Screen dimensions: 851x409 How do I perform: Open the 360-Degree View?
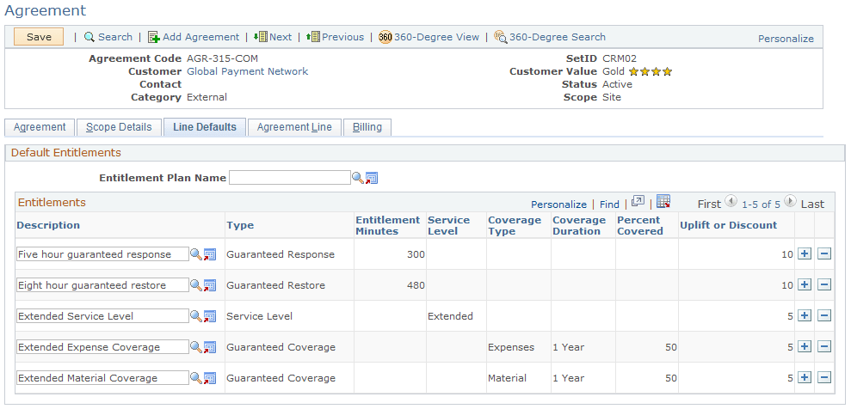pyautogui.click(x=429, y=37)
